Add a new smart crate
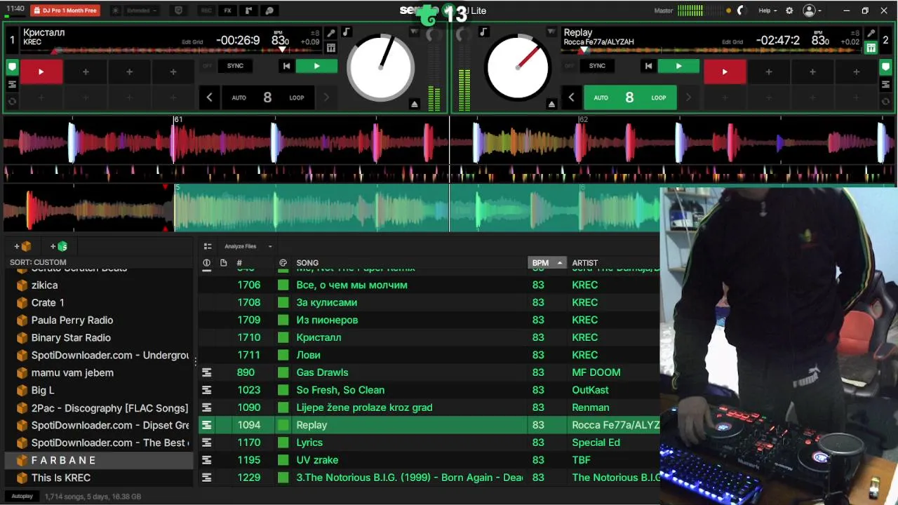 point(59,246)
